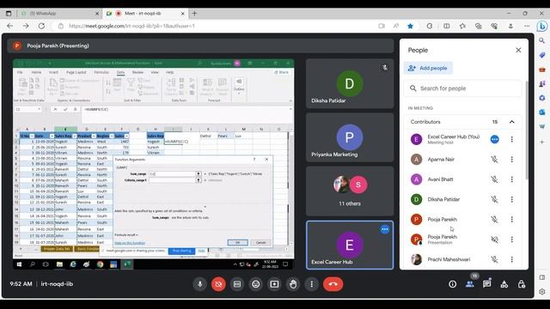
Task: Open the Bing Copilot sidebar icon
Action: (542, 26)
